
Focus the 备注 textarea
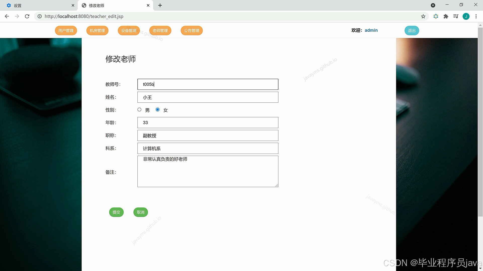208,171
